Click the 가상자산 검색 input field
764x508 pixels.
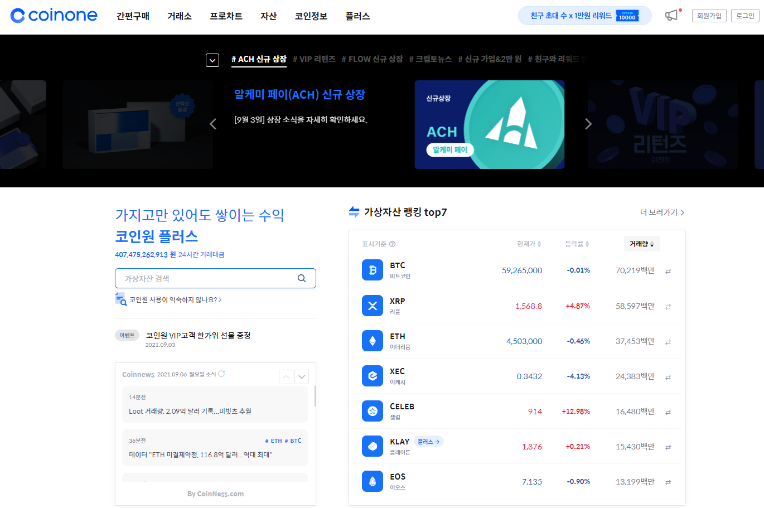pos(215,278)
